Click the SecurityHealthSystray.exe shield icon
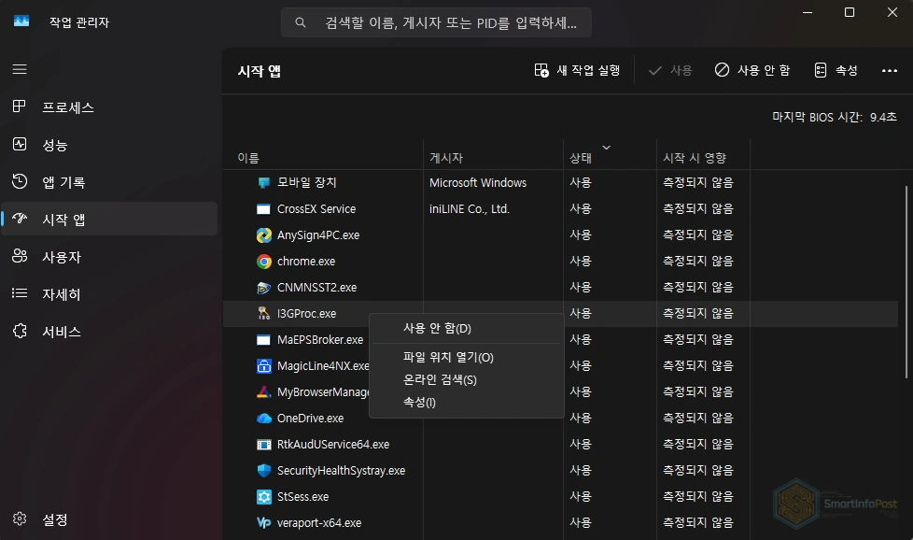913x540 pixels. (264, 471)
